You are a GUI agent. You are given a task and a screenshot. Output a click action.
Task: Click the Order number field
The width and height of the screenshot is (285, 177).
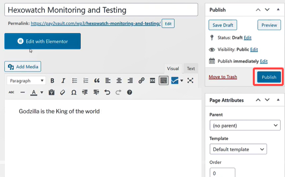223,172
